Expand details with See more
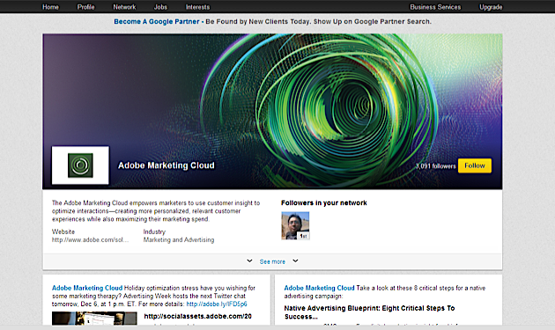The image size is (555, 330). coord(272,261)
